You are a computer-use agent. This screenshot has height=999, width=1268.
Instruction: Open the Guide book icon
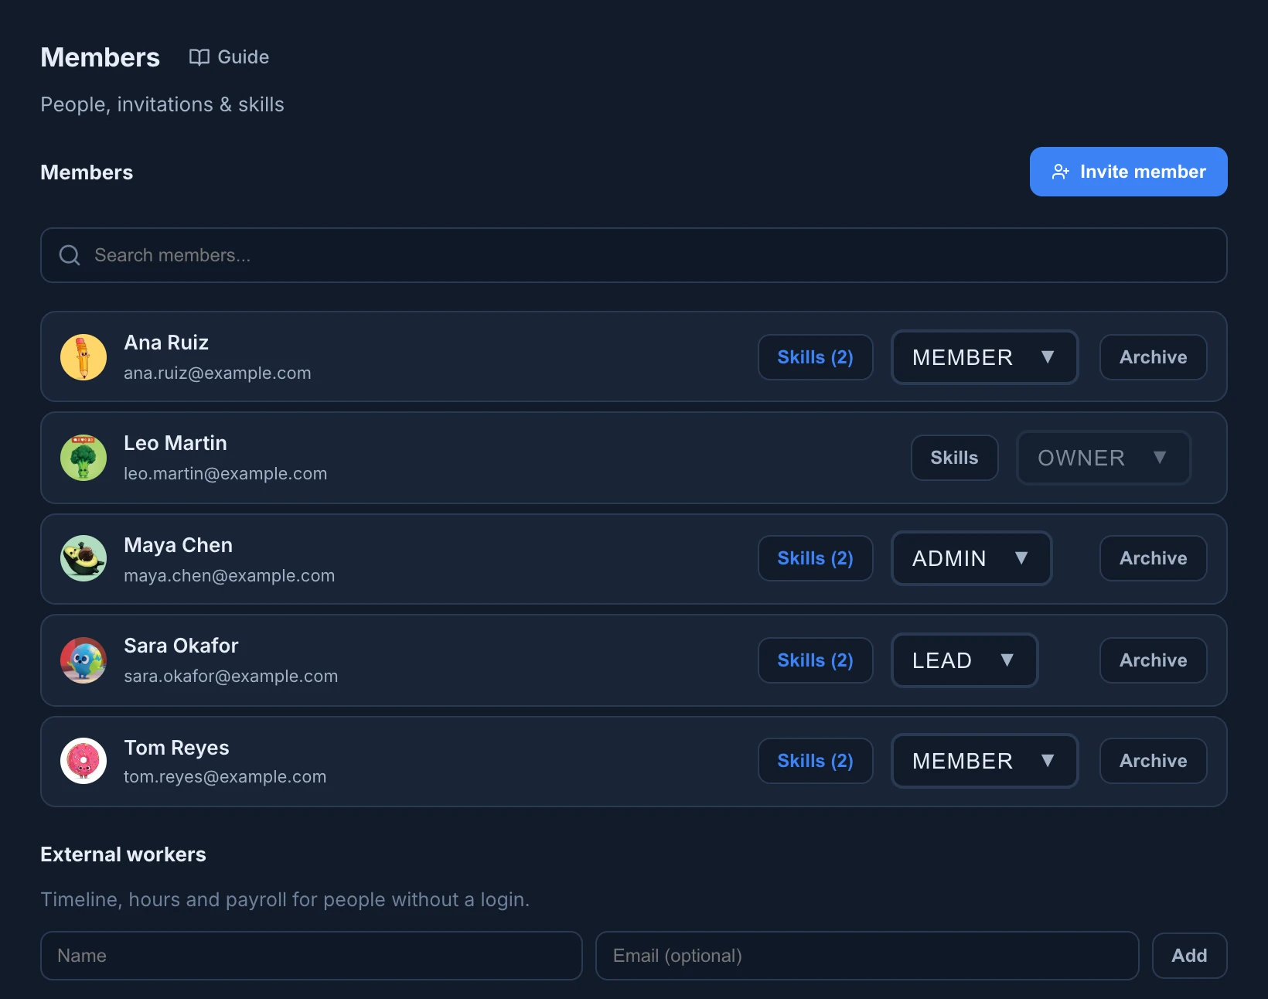(x=199, y=57)
